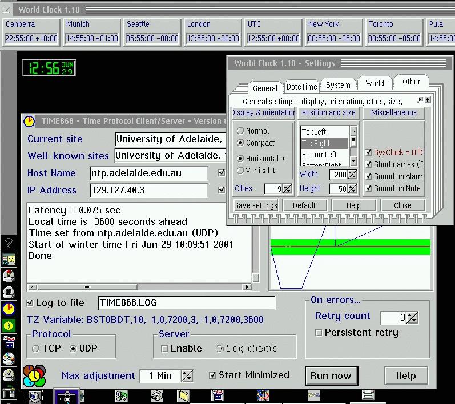Screen dimensions: 455x404
Task: Toggle SysClock = UTC checkbox
Action: click(368, 152)
